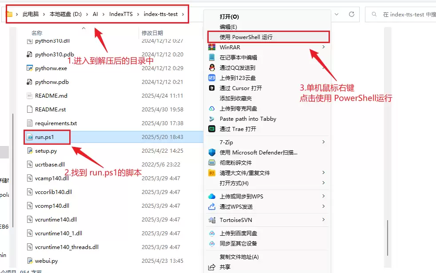Sort by 修改日期 column header
Image resolution: width=436 pixels, height=273 pixels.
point(152,33)
